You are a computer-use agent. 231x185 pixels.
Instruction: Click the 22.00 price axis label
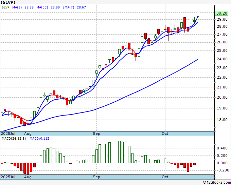click(222, 77)
